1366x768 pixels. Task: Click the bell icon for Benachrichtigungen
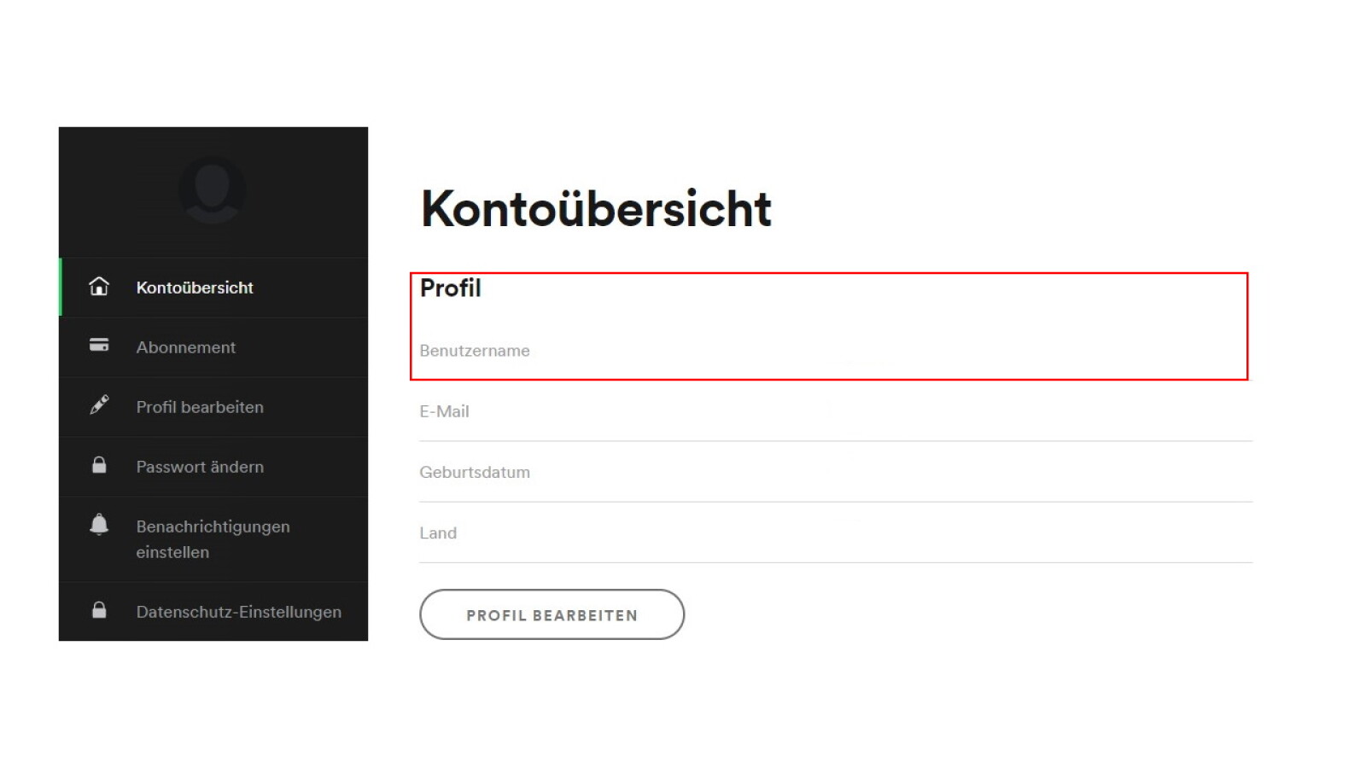(99, 524)
